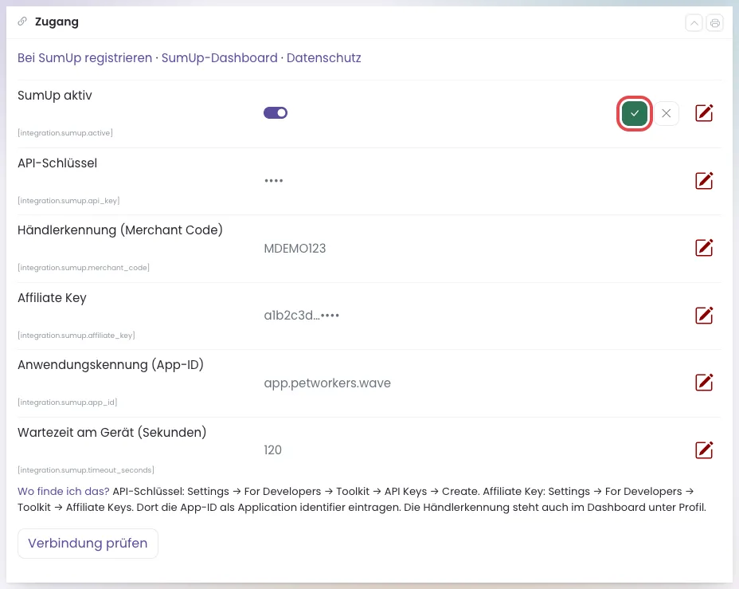Click the link icon beside Zugang
Image resolution: width=739 pixels, height=589 pixels.
22,22
